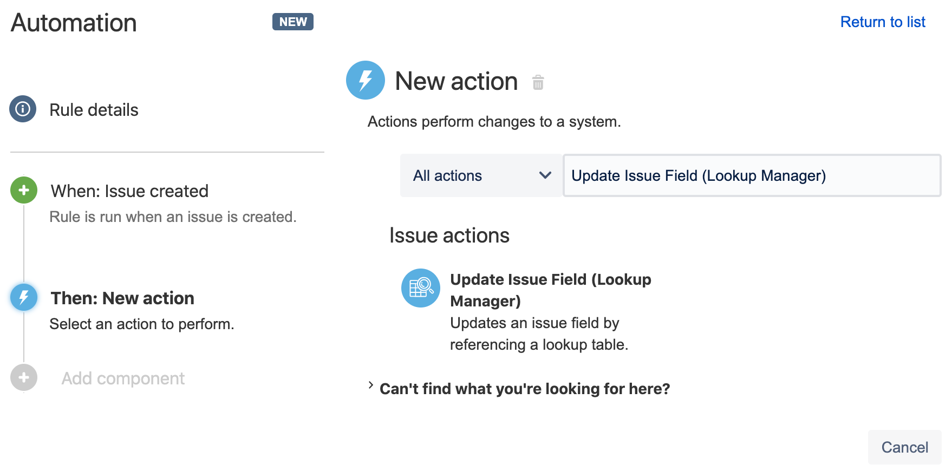Click the NEW badge next to Automation

[292, 22]
